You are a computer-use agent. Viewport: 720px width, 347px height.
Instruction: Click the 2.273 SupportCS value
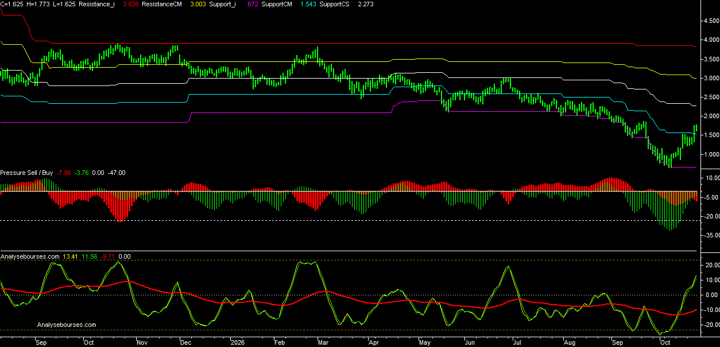coord(366,4)
